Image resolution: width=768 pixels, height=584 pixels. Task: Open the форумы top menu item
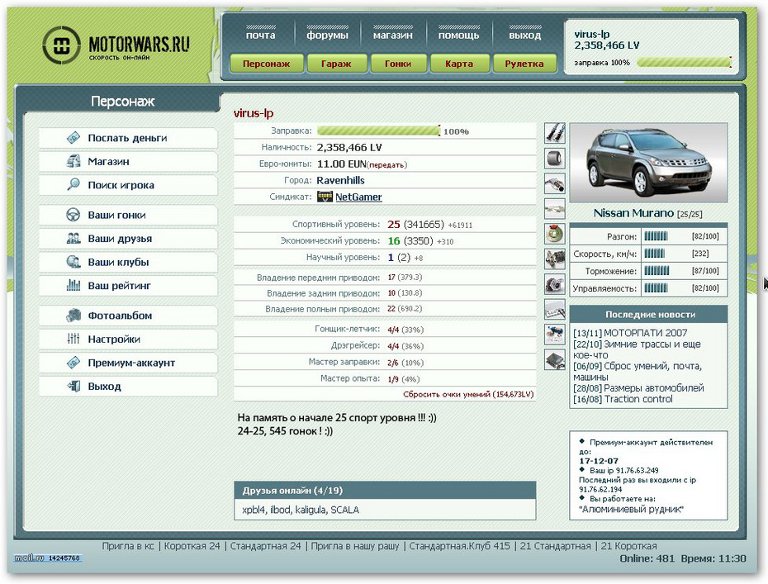(x=327, y=36)
